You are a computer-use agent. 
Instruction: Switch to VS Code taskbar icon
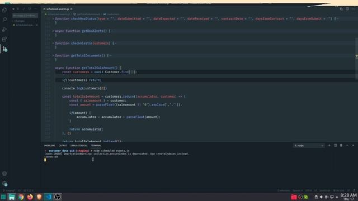48,197
